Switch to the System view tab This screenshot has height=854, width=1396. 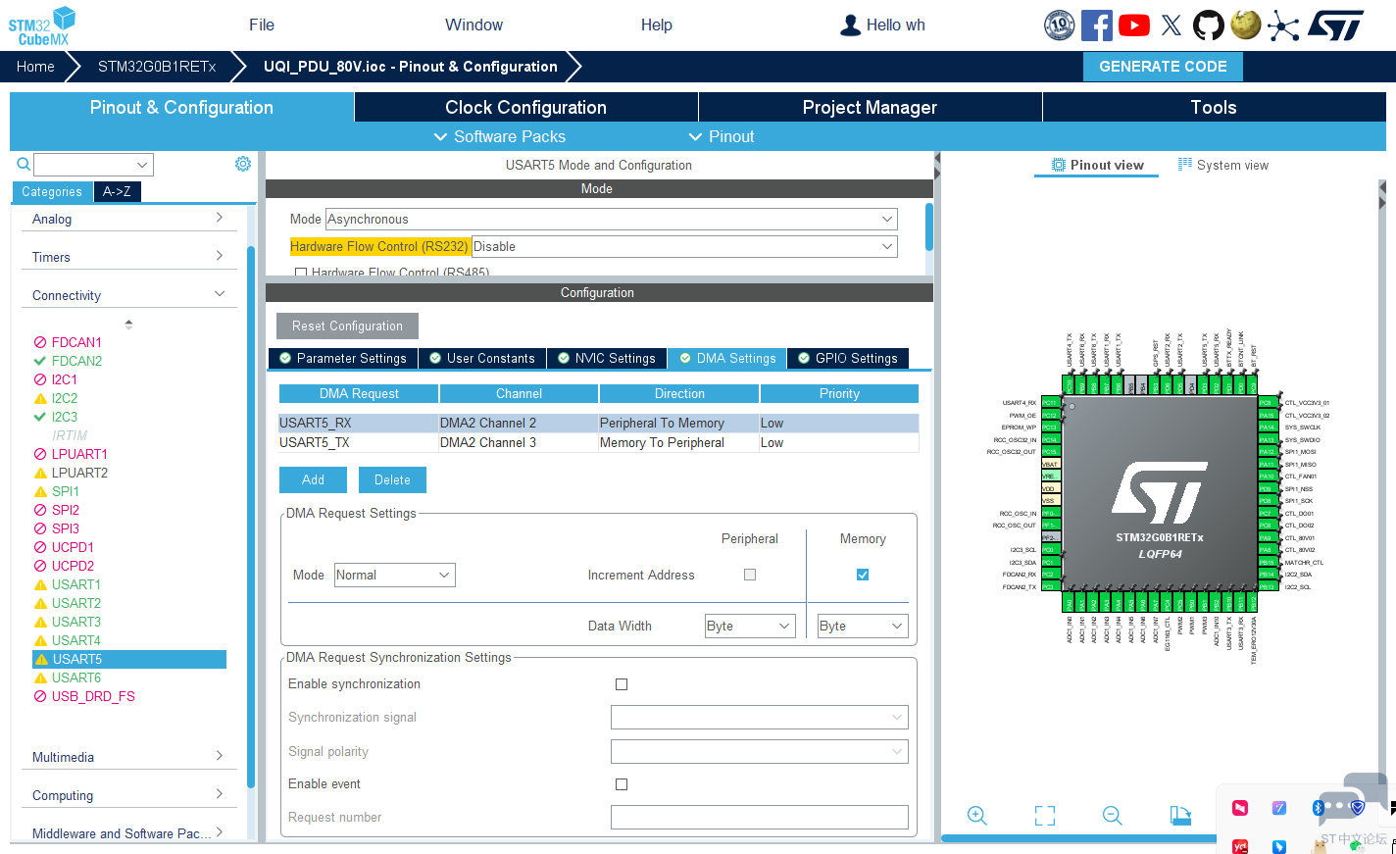[1223, 165]
